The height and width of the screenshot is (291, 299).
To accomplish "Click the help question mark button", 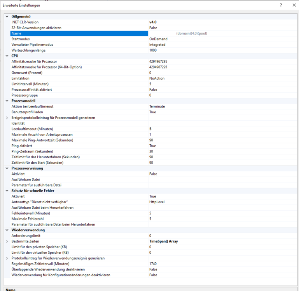I will pyautogui.click(x=281, y=5).
